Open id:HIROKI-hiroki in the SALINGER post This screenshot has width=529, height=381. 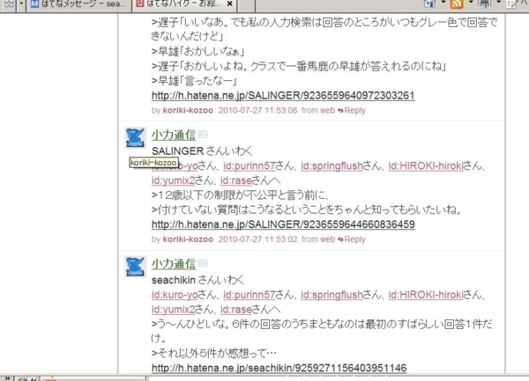click(x=426, y=166)
